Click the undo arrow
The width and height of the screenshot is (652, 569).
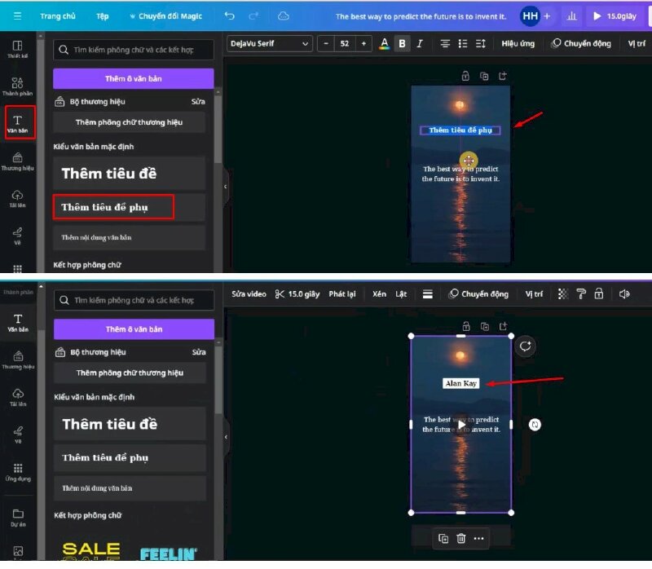(x=229, y=15)
